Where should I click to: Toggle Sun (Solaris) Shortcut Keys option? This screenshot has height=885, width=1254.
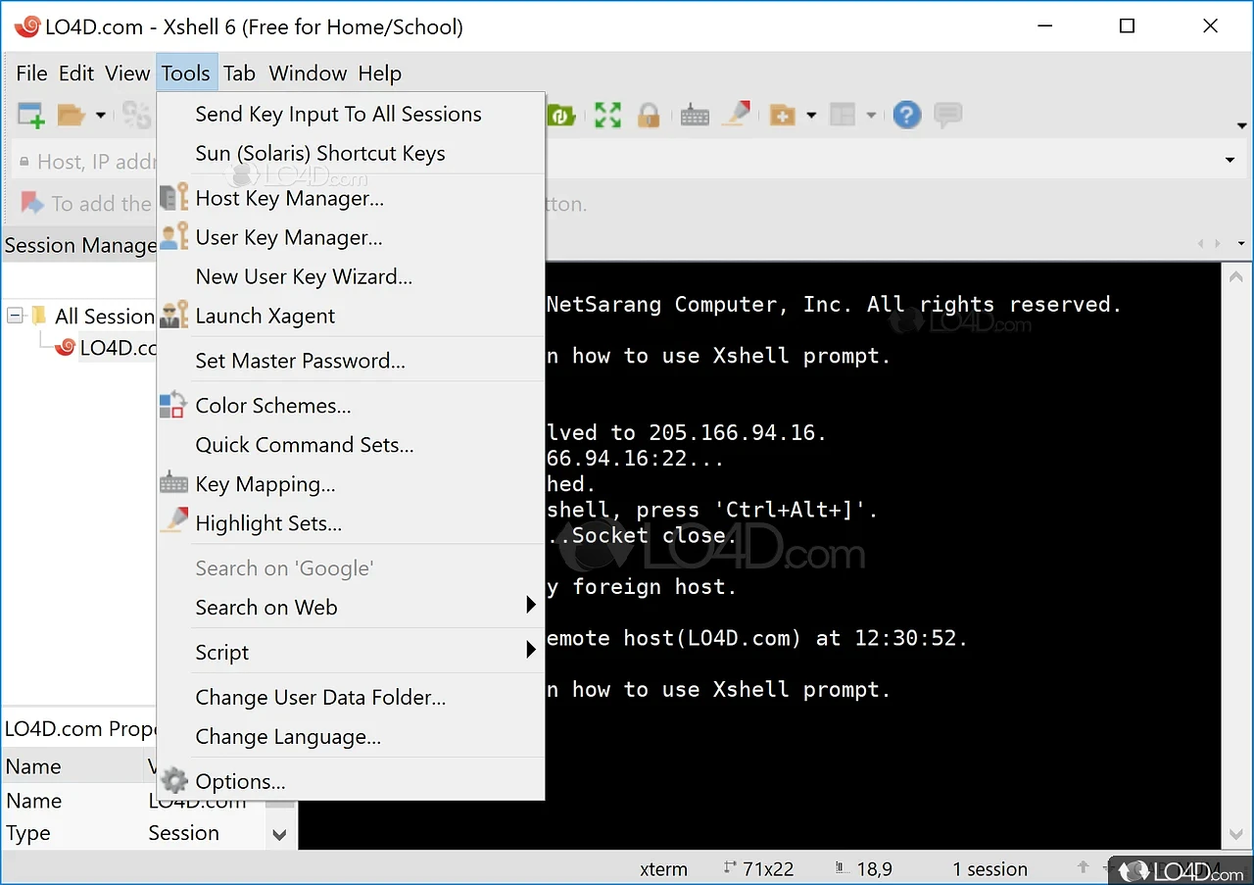(x=319, y=154)
